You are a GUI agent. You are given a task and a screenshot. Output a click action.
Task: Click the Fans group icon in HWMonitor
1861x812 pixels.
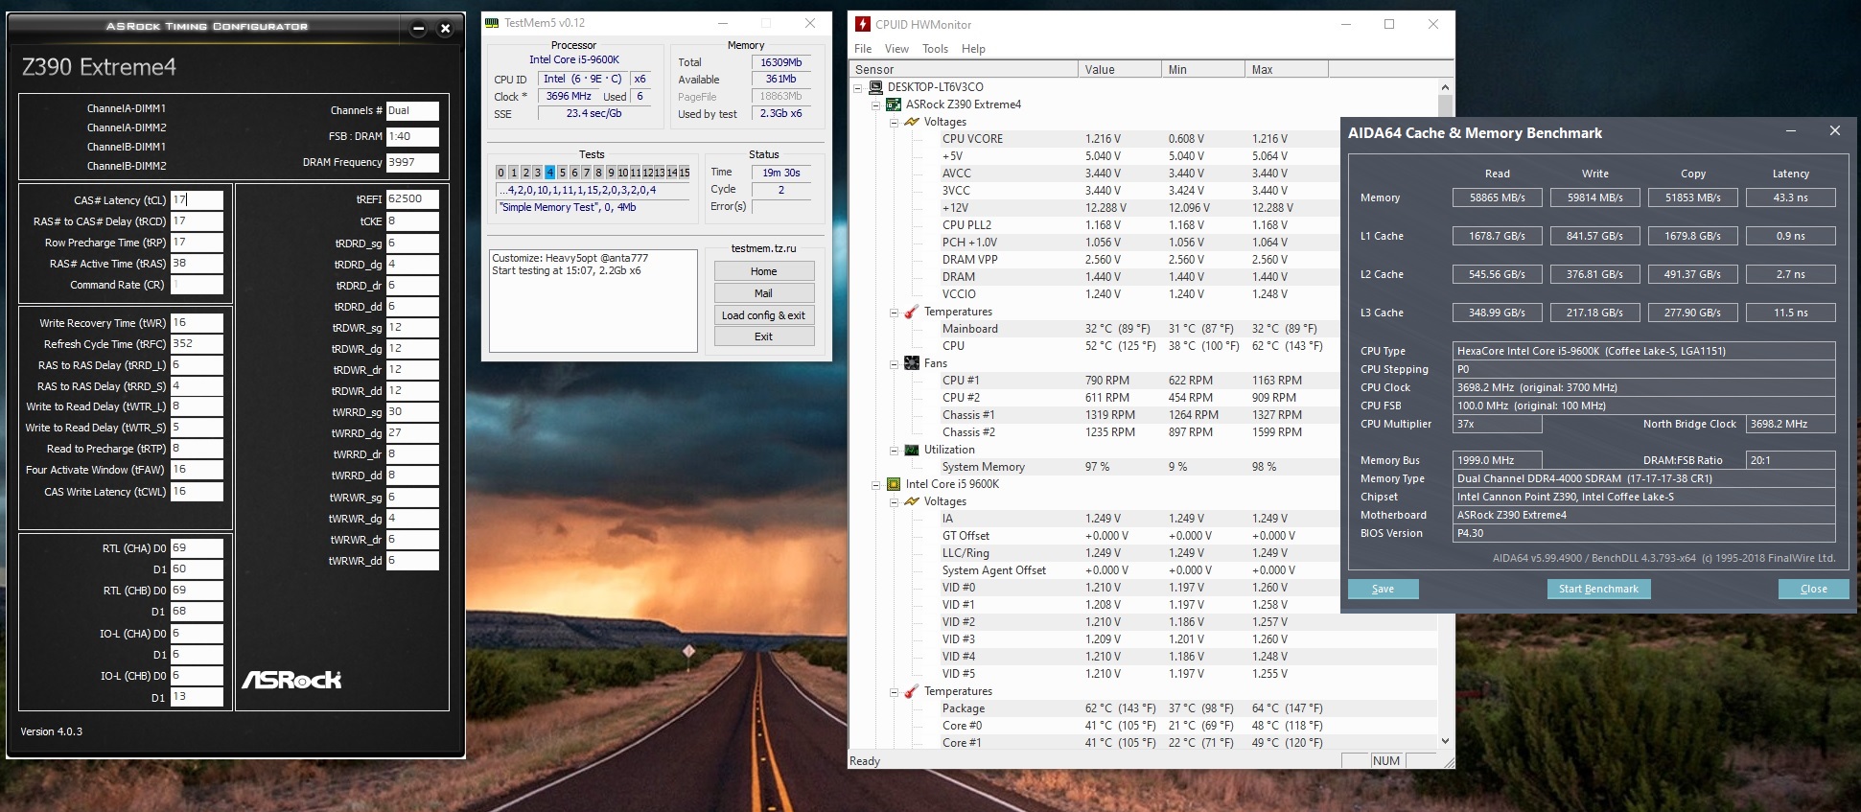pyautogui.click(x=912, y=363)
